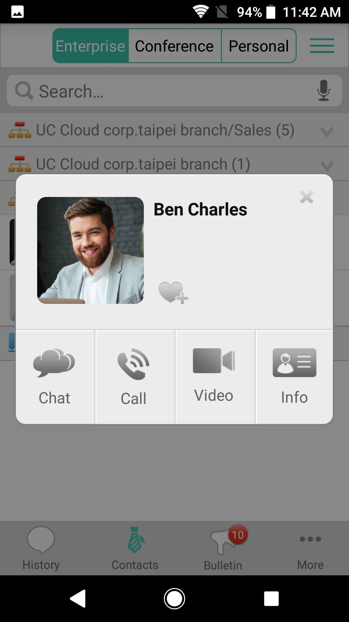This screenshot has width=349, height=622.
Task: Close the Ben Charles contact popup
Action: click(306, 197)
